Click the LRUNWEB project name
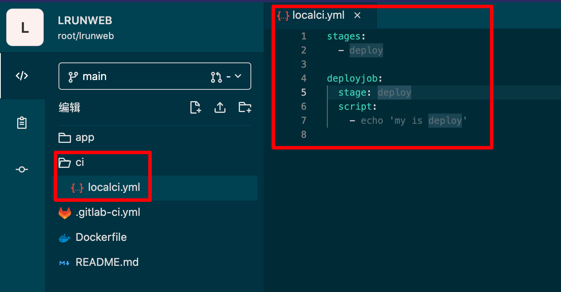Screen dimensions: 561x292 click(x=85, y=20)
